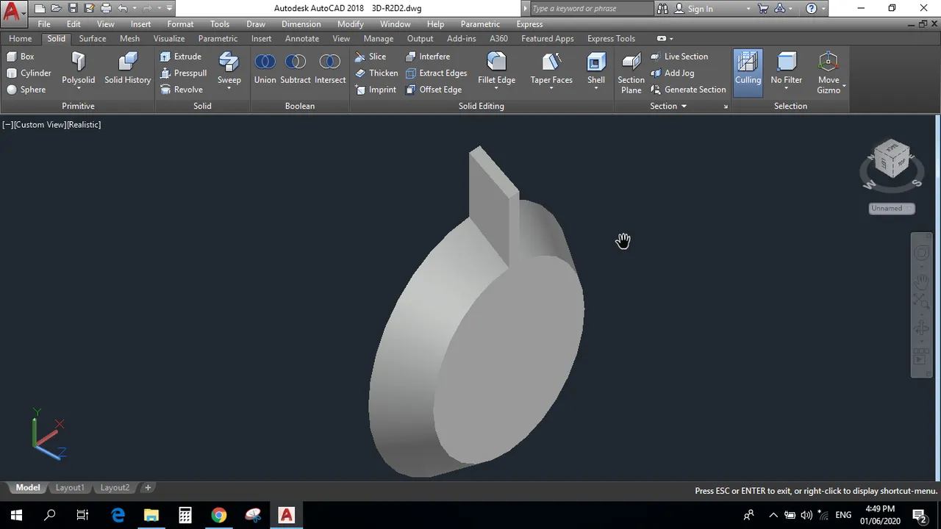
Task: Open the Annotate ribbon tab
Action: tap(302, 38)
